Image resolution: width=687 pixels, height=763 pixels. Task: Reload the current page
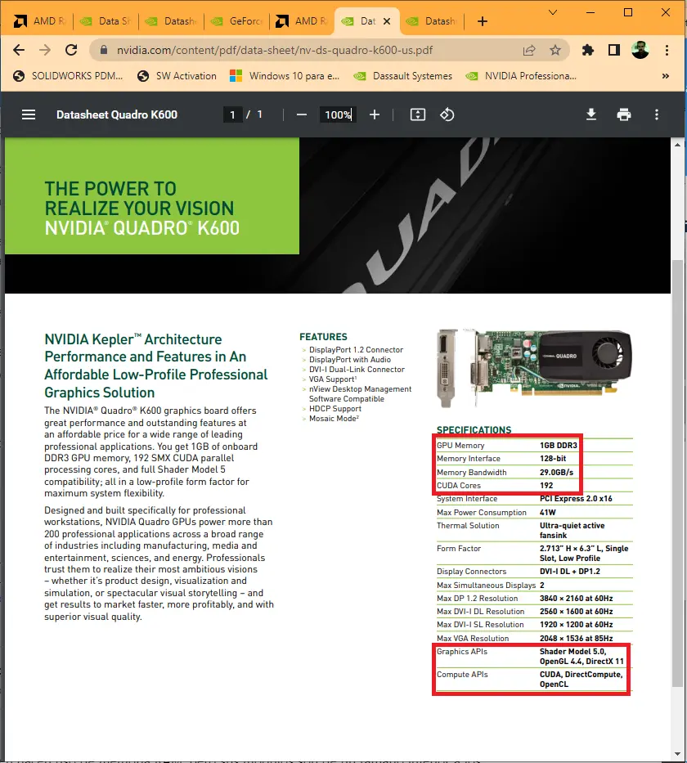[71, 50]
